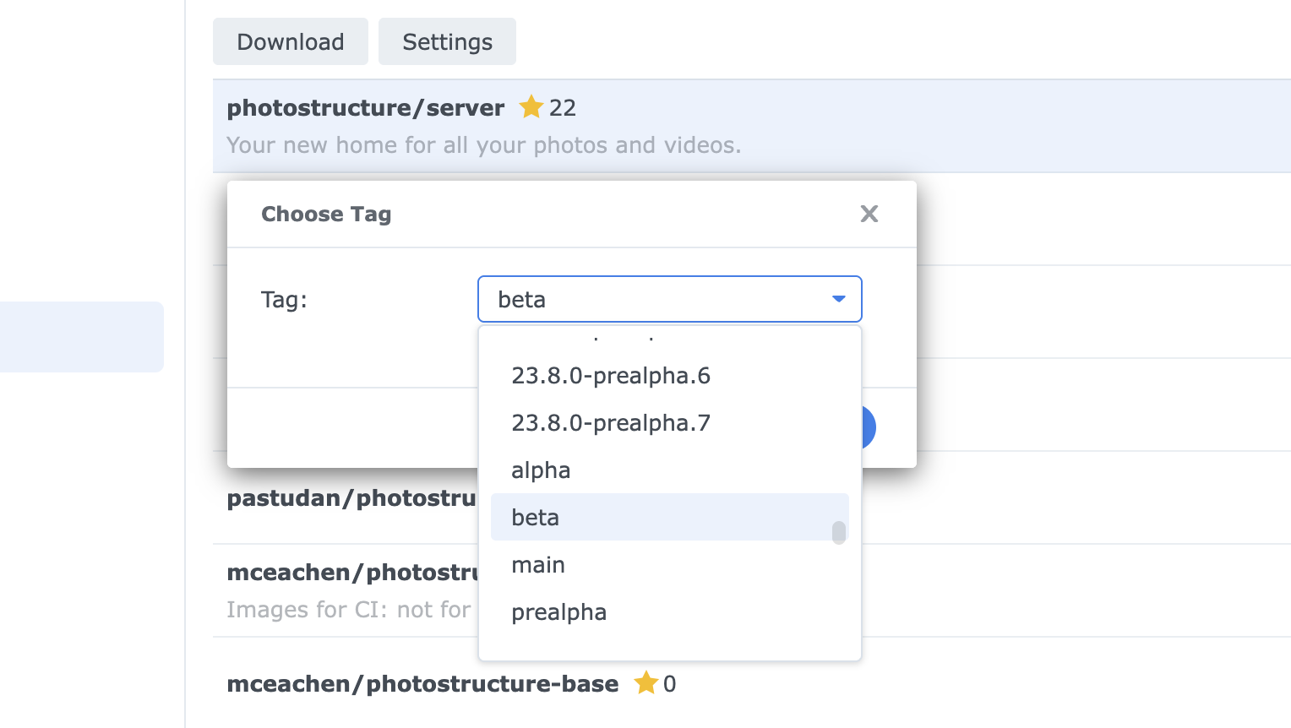The height and width of the screenshot is (728, 1291).
Task: Pick the highlighted beta option in list
Action: (x=536, y=518)
